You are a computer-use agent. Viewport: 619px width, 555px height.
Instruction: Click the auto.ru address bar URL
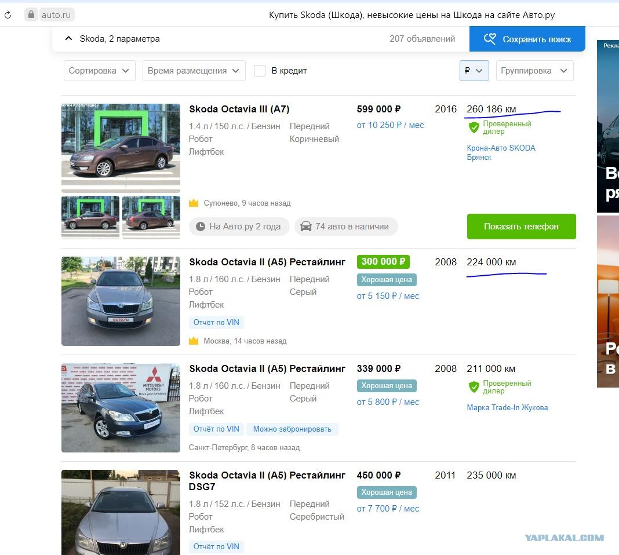pos(56,15)
